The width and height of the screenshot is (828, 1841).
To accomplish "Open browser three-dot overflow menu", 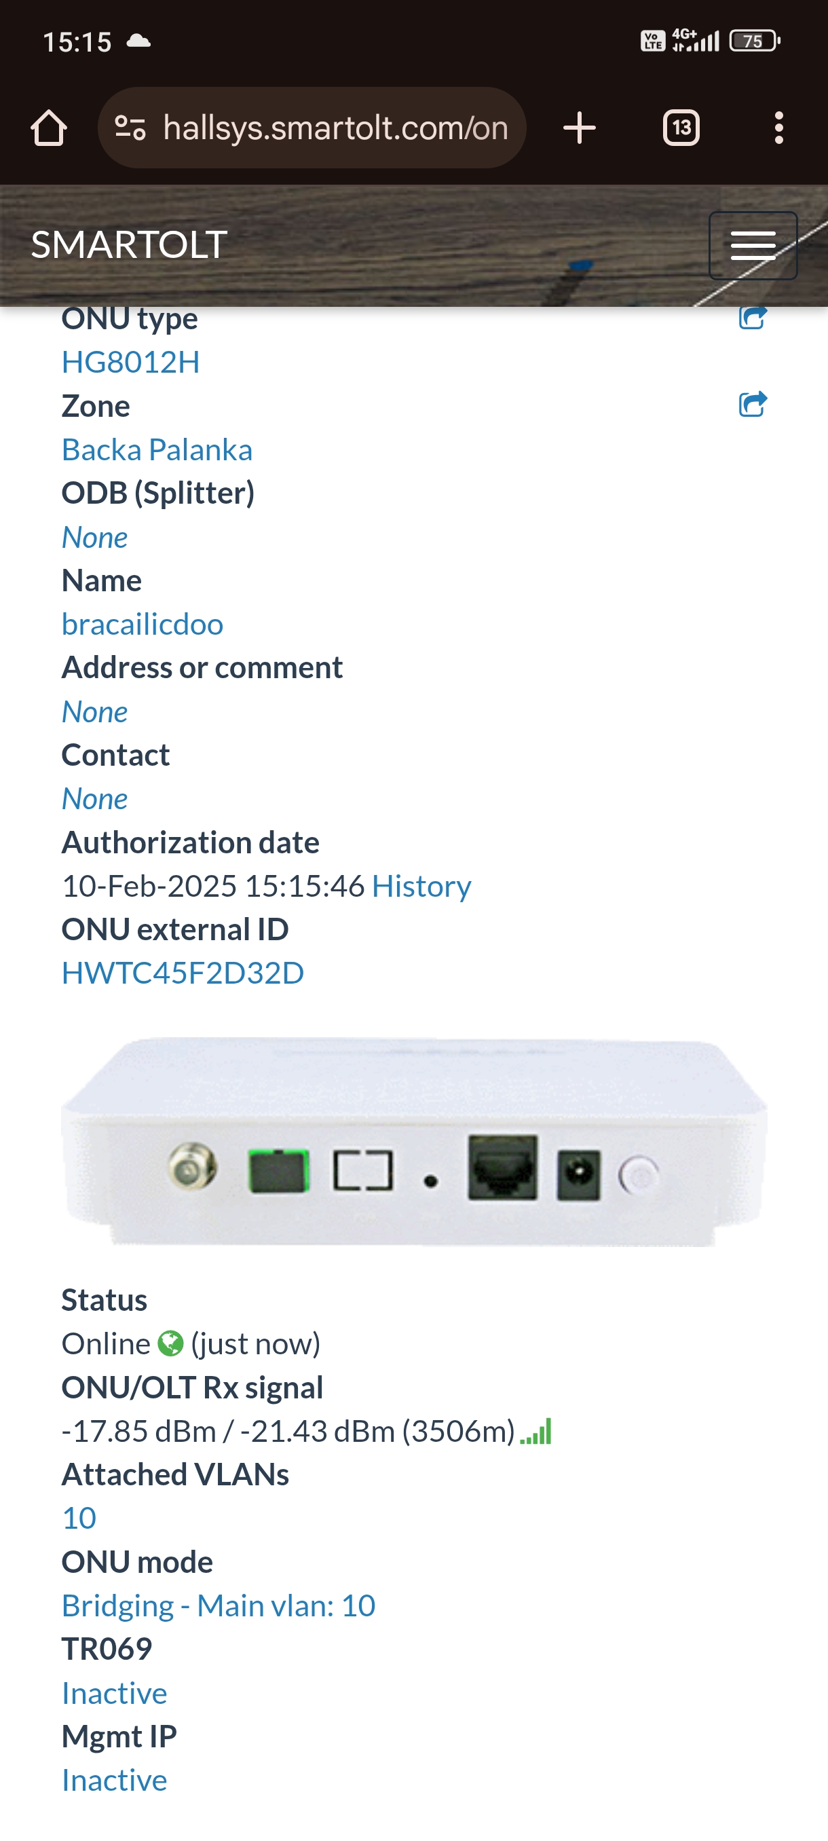I will 778,128.
